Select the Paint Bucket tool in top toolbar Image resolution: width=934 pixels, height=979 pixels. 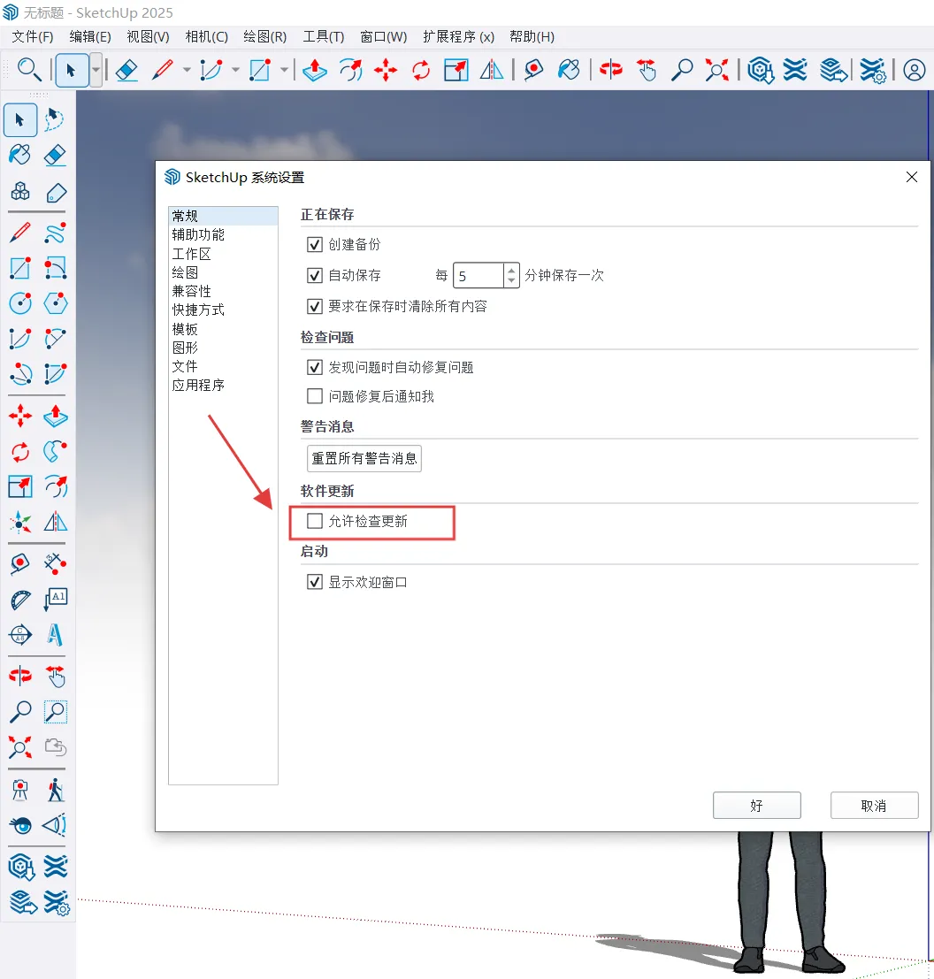click(569, 69)
